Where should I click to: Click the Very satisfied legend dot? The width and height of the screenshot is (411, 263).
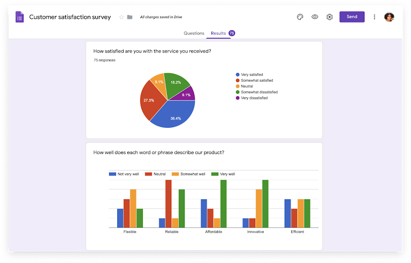tap(238, 75)
